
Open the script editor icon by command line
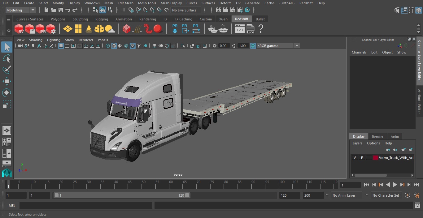click(417, 205)
